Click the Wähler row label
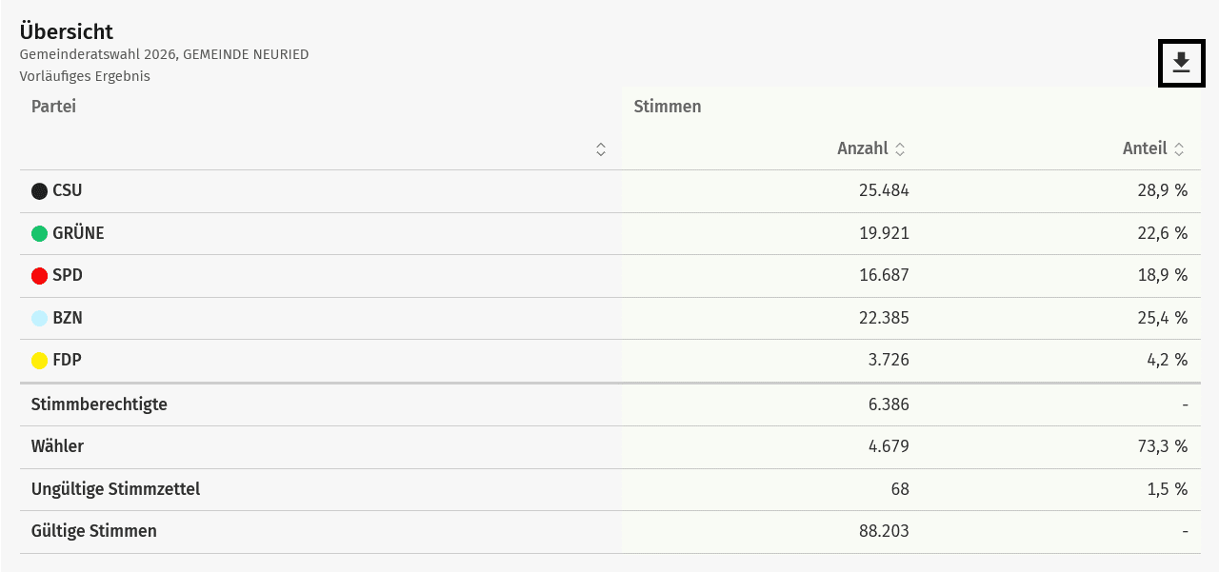 [57, 446]
